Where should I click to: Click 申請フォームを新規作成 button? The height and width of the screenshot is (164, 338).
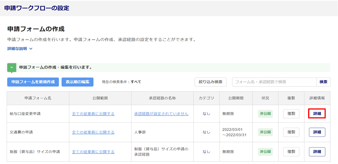33,82
